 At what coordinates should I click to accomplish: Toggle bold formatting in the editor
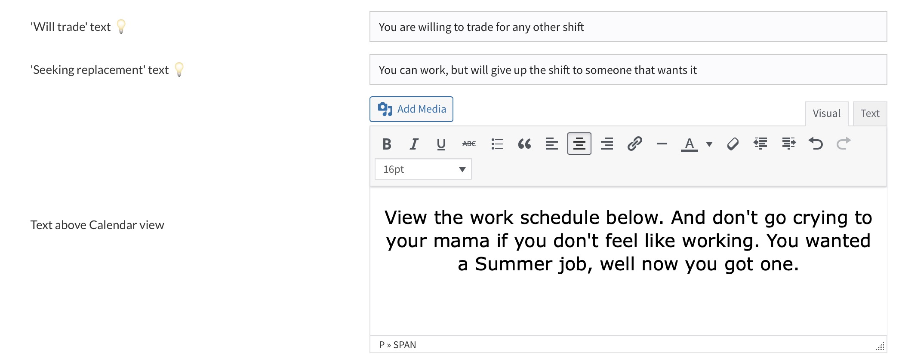coord(387,144)
